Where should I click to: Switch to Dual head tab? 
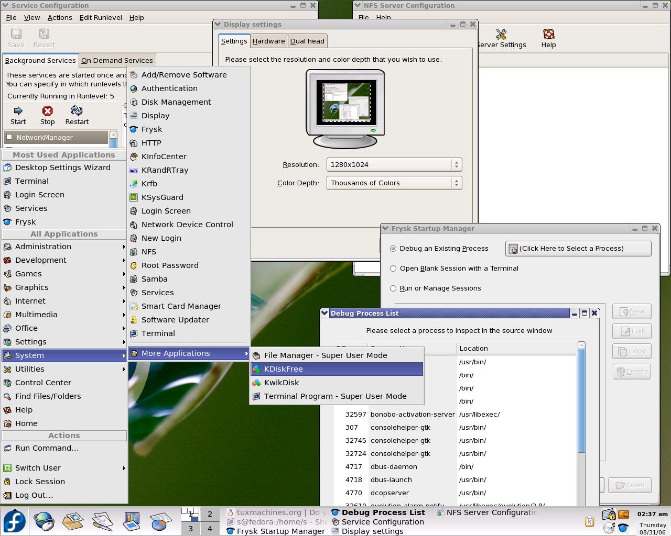tap(307, 41)
